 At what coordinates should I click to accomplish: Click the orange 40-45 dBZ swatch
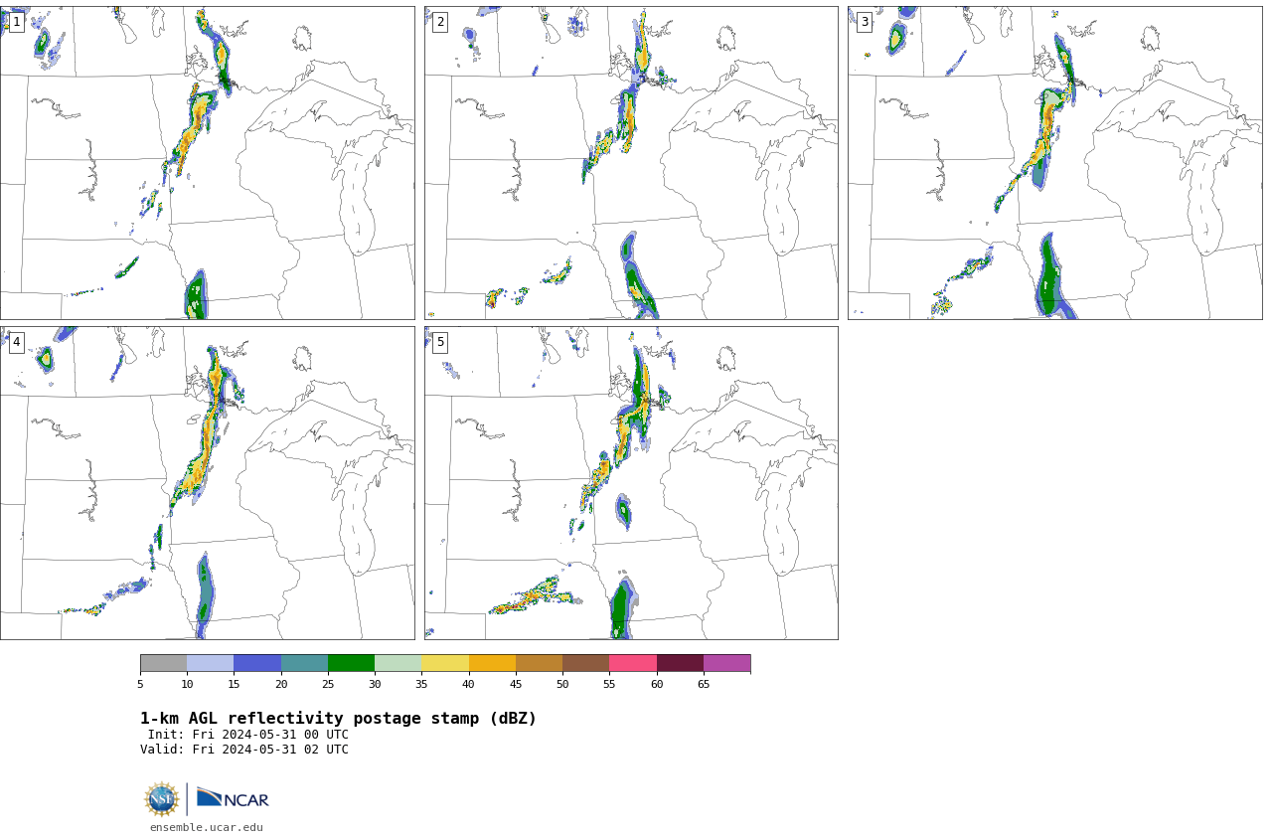[492, 663]
